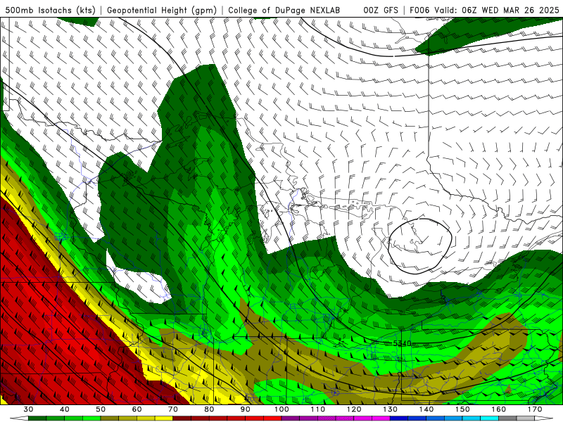Click the "500mb Isotachs (kts)" title text

pos(51,11)
